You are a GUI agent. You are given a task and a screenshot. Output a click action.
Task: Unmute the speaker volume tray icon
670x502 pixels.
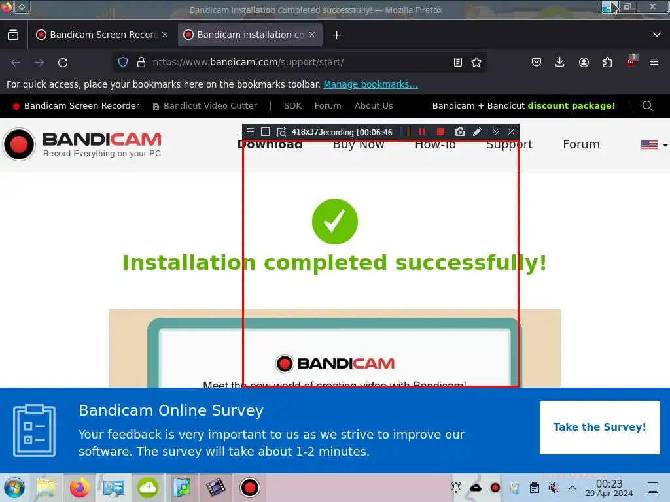click(554, 488)
